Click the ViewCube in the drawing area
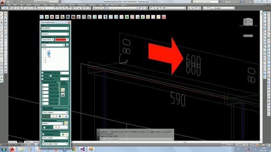Screen dimensions: 271x152 [x=248, y=22]
